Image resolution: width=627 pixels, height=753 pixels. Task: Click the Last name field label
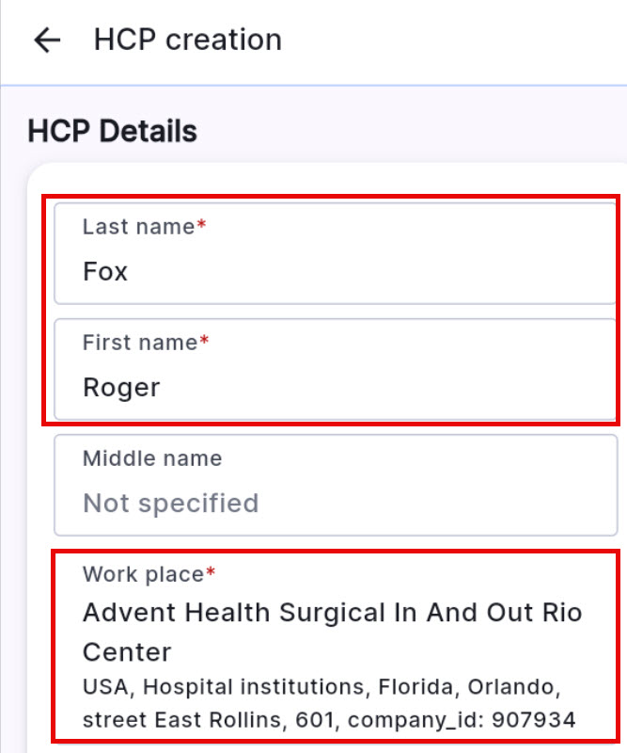[138, 227]
